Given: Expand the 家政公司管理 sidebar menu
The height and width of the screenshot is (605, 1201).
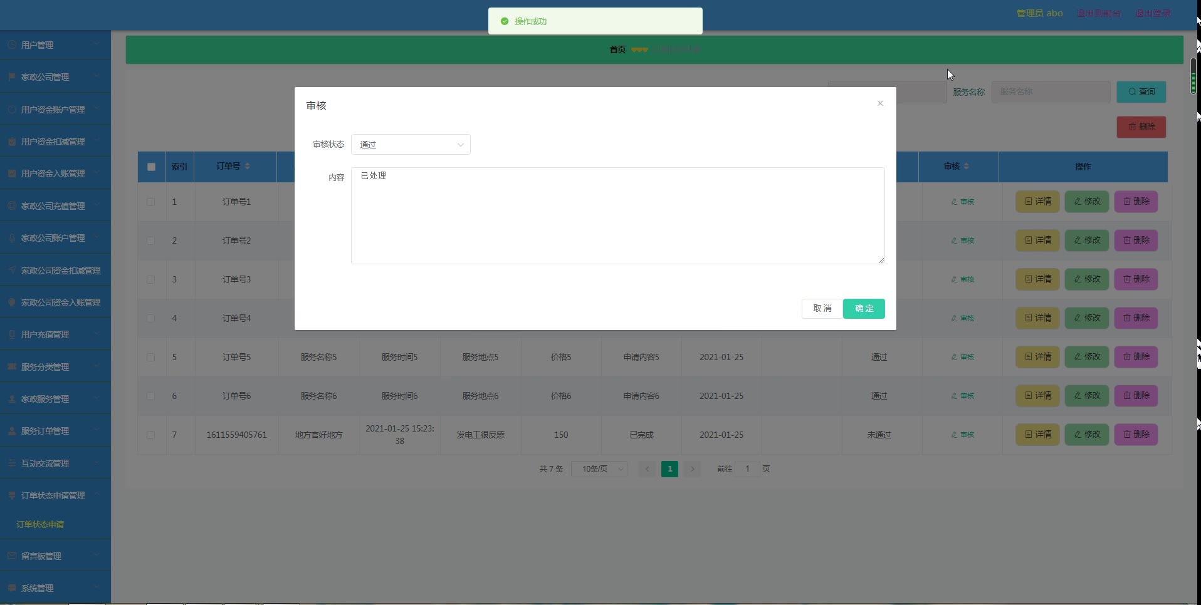Looking at the screenshot, I should click(55, 77).
